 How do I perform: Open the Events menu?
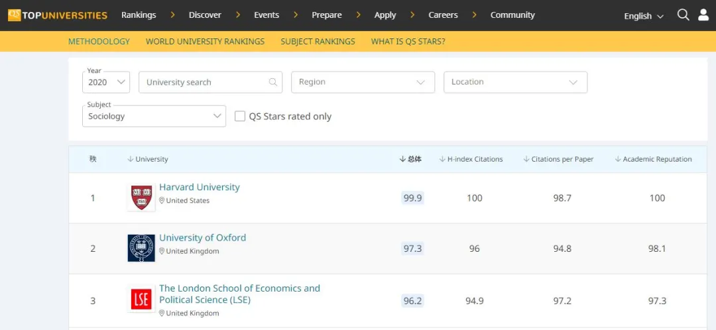pos(267,15)
